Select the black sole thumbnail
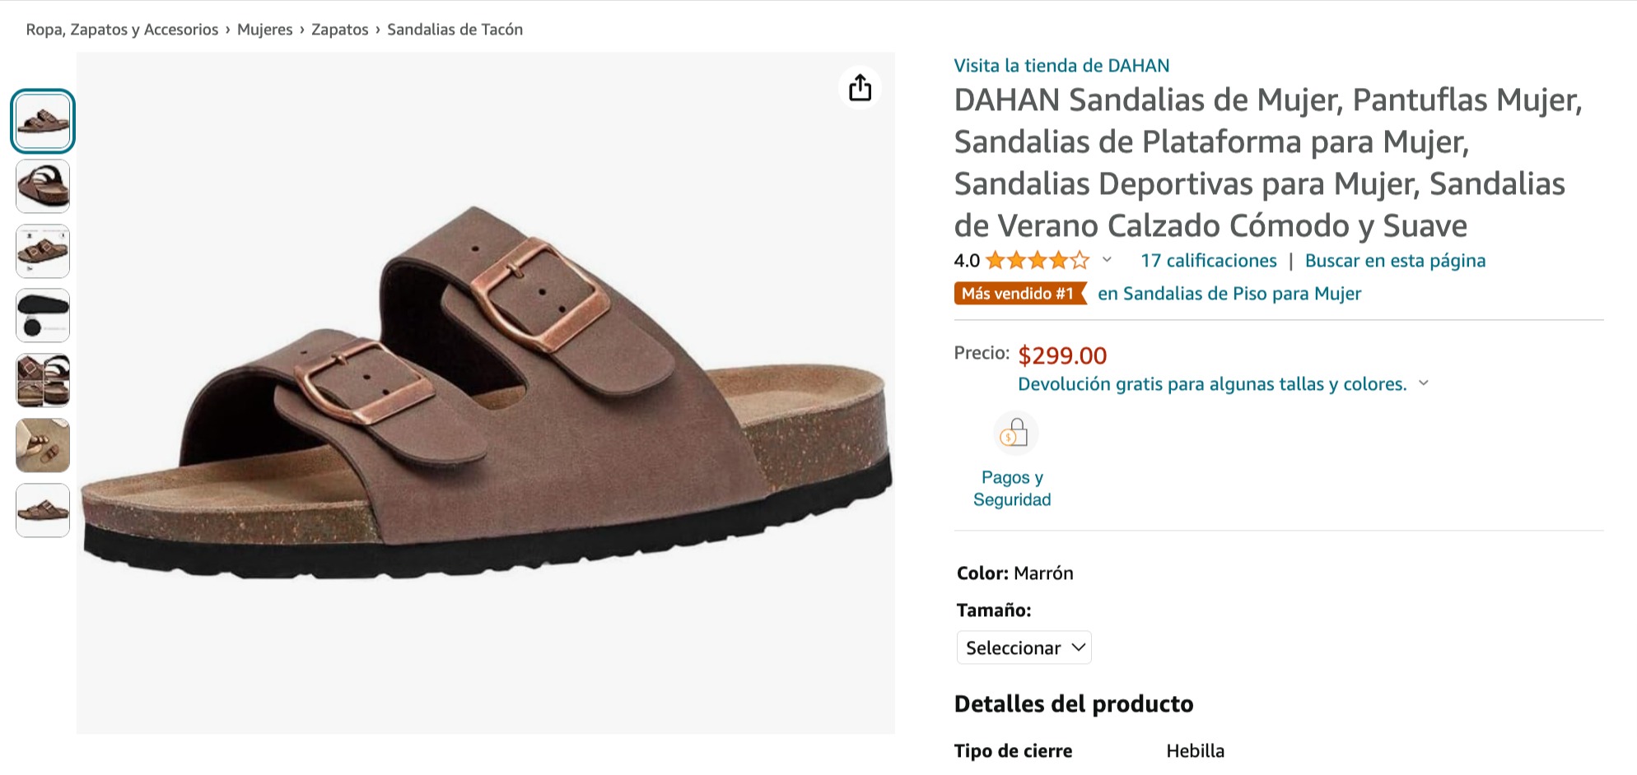 point(43,316)
